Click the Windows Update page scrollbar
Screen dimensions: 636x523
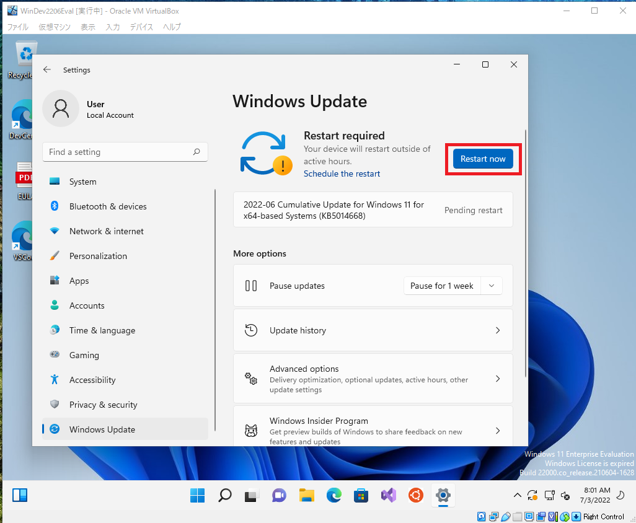click(526, 254)
